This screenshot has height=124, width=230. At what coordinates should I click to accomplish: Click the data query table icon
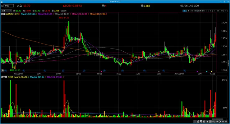[201, 122]
